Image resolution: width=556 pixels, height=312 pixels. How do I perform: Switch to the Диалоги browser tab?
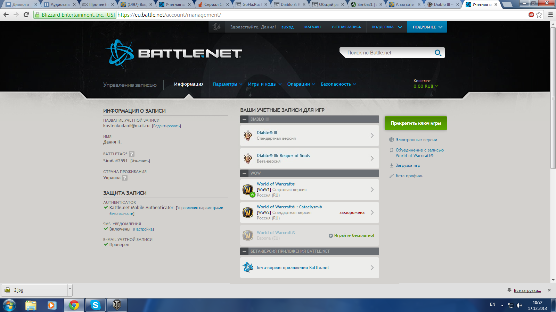point(21,5)
